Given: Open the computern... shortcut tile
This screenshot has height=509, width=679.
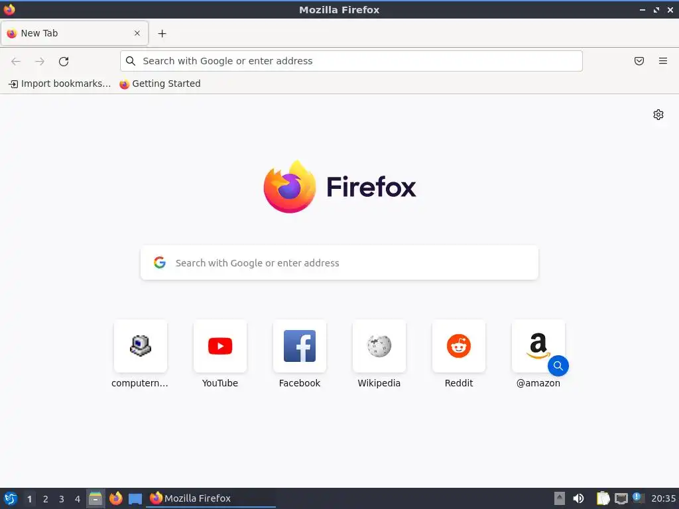Looking at the screenshot, I should click(x=141, y=346).
